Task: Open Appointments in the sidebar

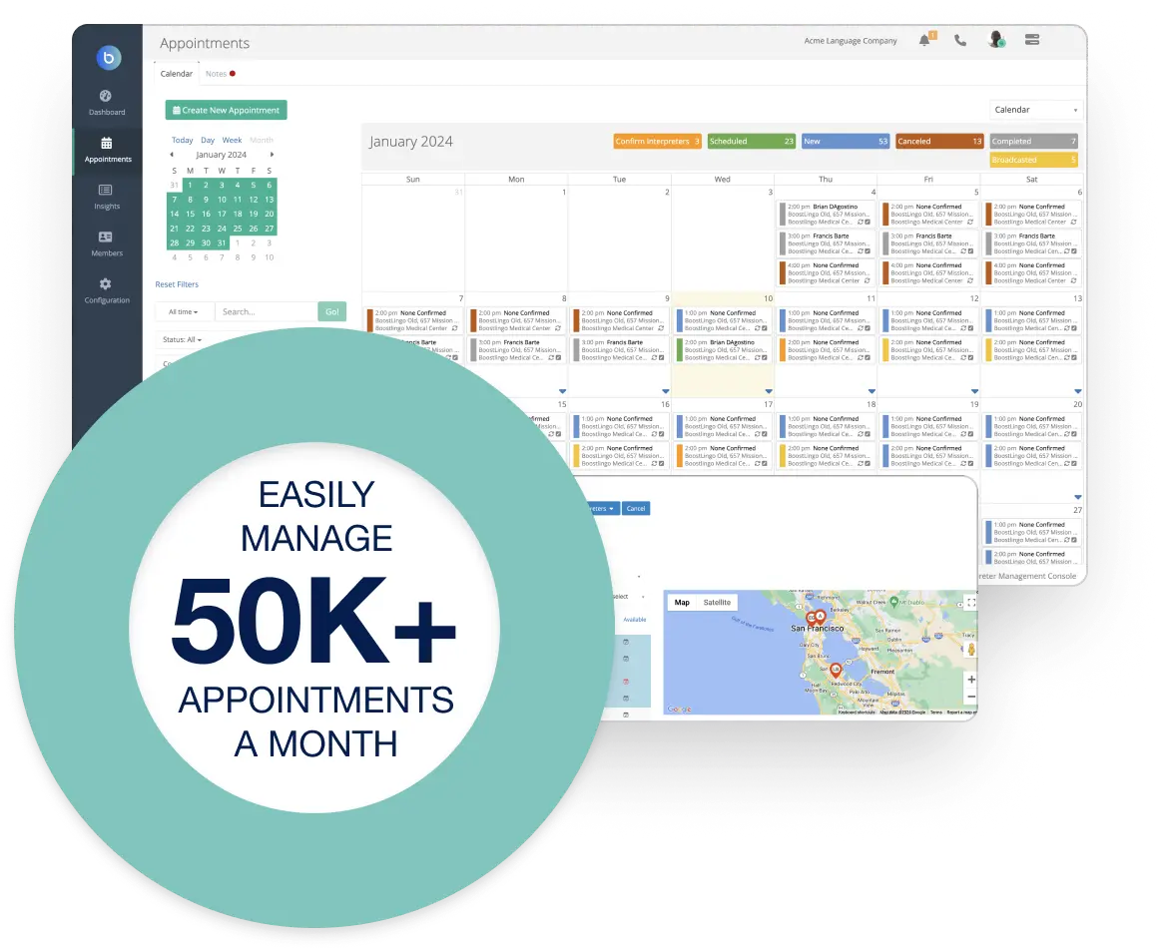Action: point(107,150)
